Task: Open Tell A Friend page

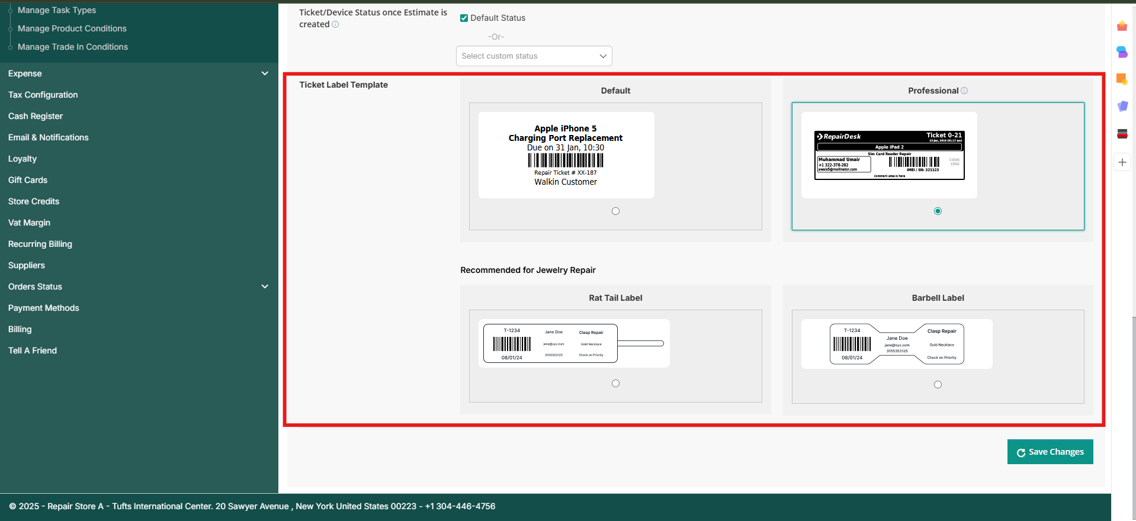Action: pos(33,350)
